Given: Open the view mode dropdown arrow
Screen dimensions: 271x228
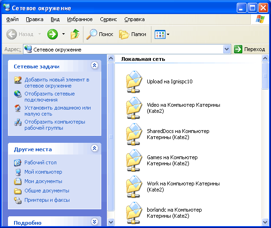Looking at the screenshot, I should (168, 34).
